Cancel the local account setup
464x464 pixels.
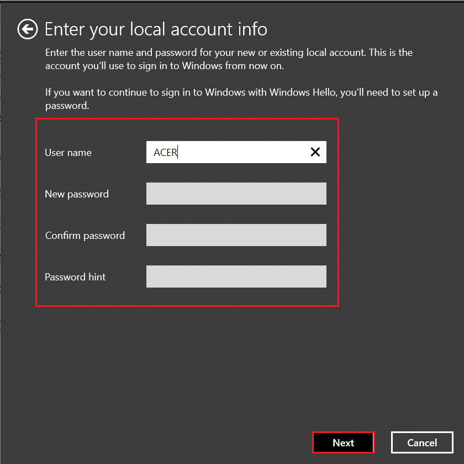[422, 442]
